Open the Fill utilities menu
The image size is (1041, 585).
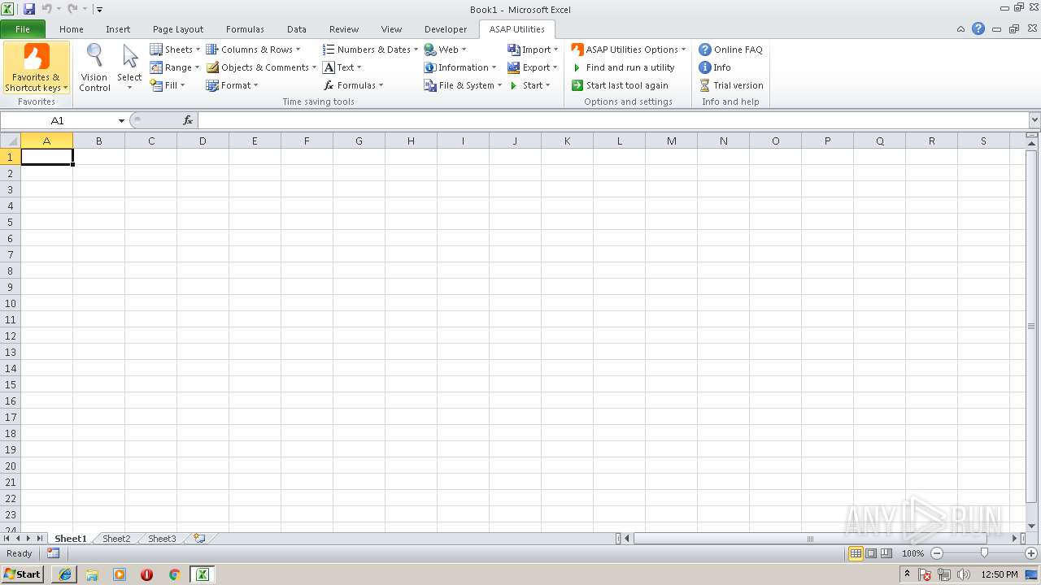click(168, 85)
